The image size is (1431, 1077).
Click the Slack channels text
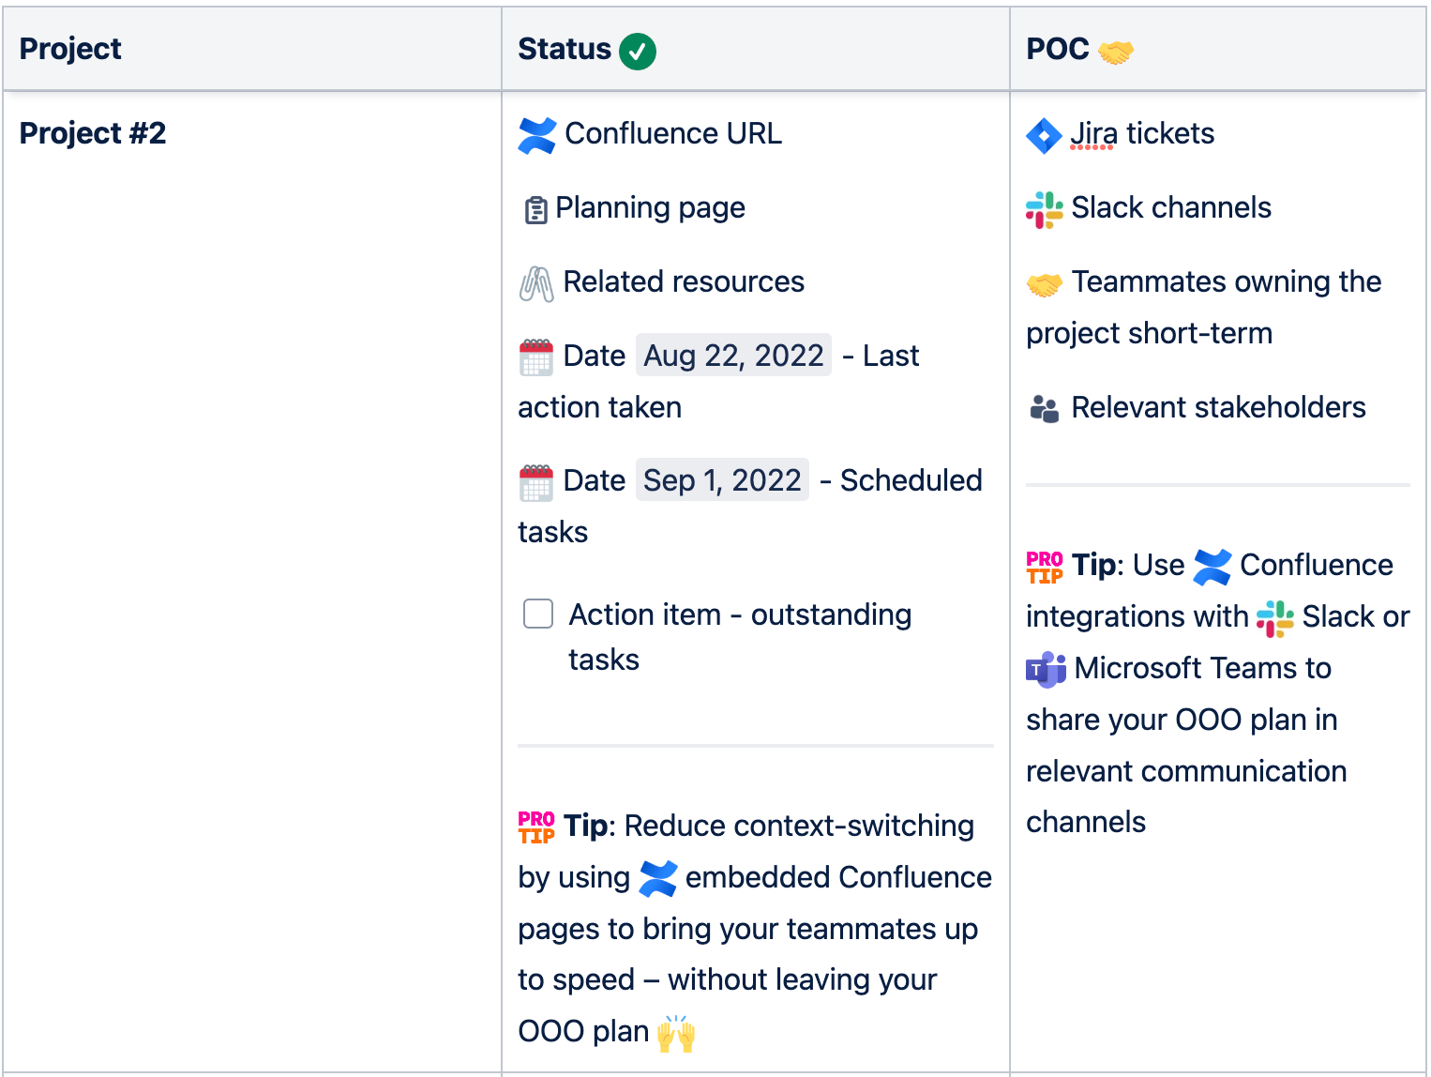click(x=1171, y=207)
